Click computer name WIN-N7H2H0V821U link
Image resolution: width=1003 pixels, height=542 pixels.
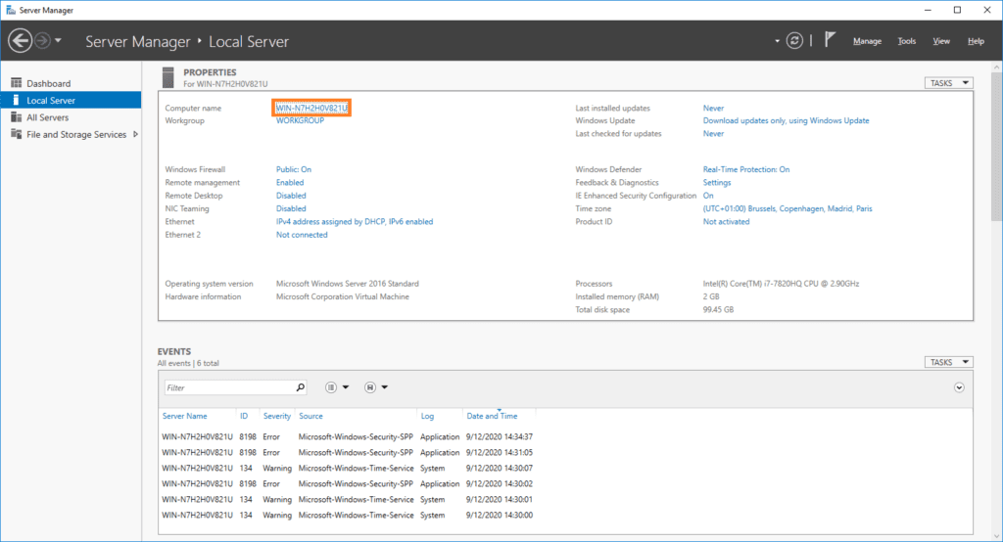(311, 108)
